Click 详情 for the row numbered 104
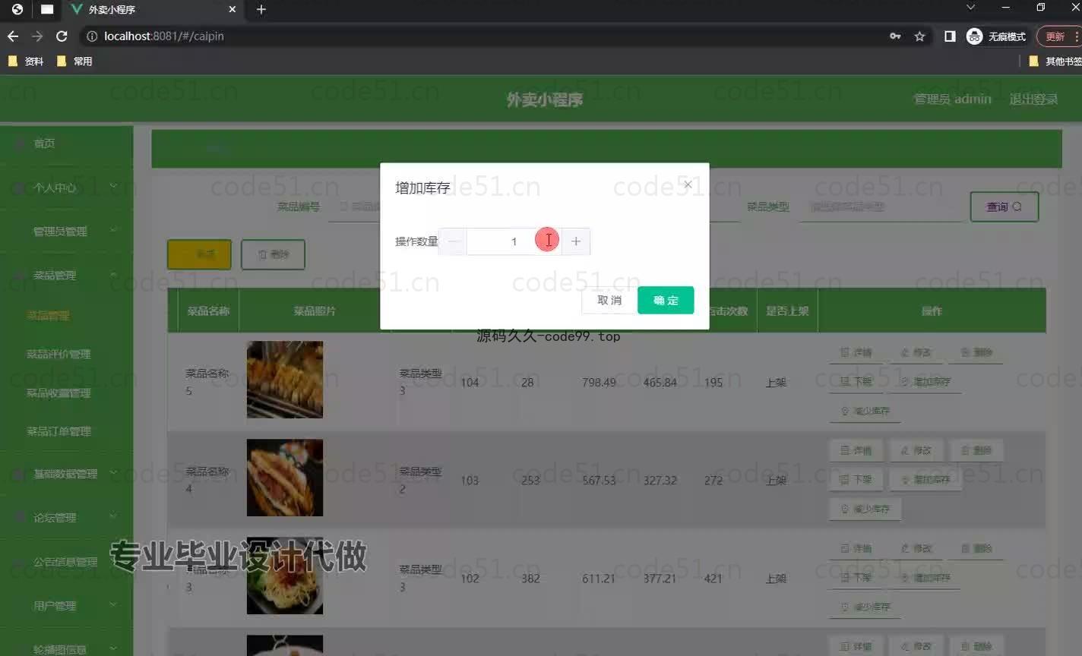Image resolution: width=1082 pixels, height=656 pixels. point(856,352)
